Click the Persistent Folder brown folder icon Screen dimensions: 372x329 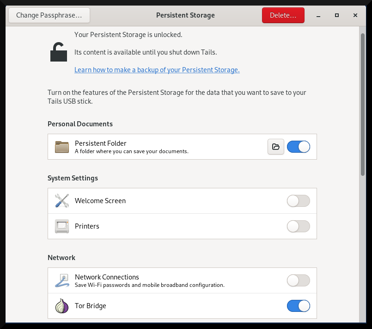(x=62, y=147)
